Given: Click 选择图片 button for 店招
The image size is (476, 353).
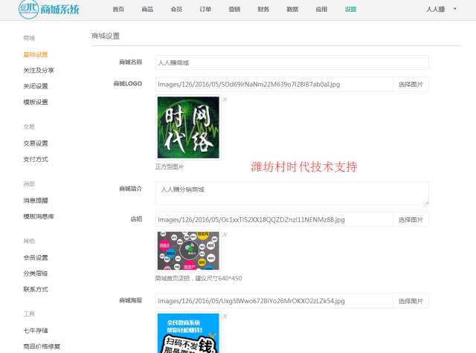Looking at the screenshot, I should (x=411, y=220).
